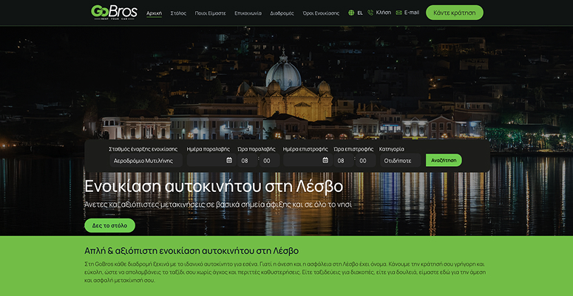
Task: Click the Ημέρα παραλαβής date field
Action: 211,160
